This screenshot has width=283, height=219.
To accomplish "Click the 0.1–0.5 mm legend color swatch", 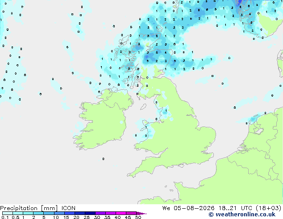I will point(8,213).
